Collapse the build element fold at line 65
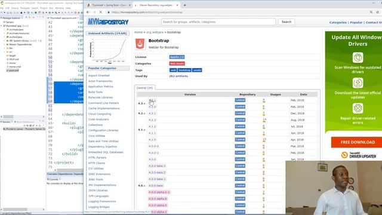The height and width of the screenshot is (215, 382). (x=53, y=124)
